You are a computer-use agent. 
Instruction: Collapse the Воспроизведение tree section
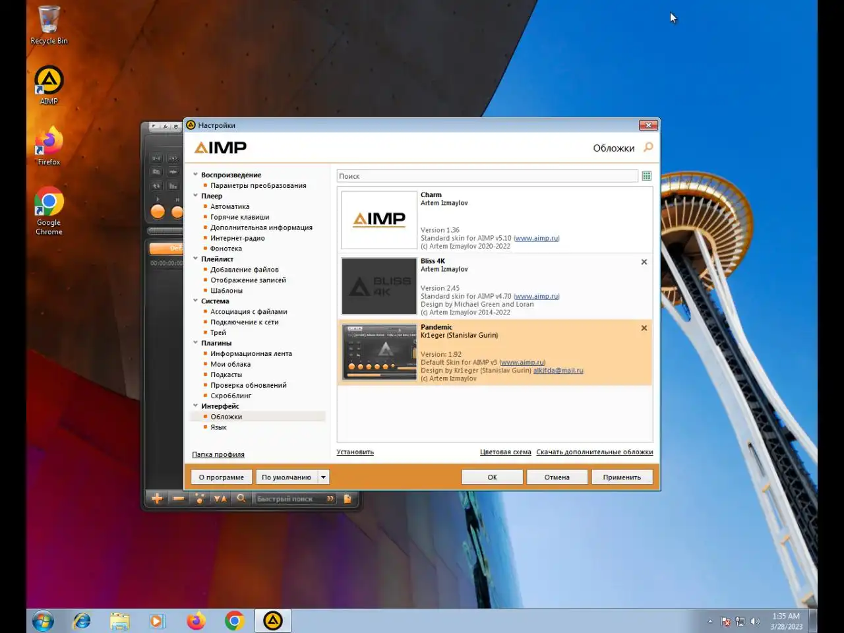pos(195,175)
